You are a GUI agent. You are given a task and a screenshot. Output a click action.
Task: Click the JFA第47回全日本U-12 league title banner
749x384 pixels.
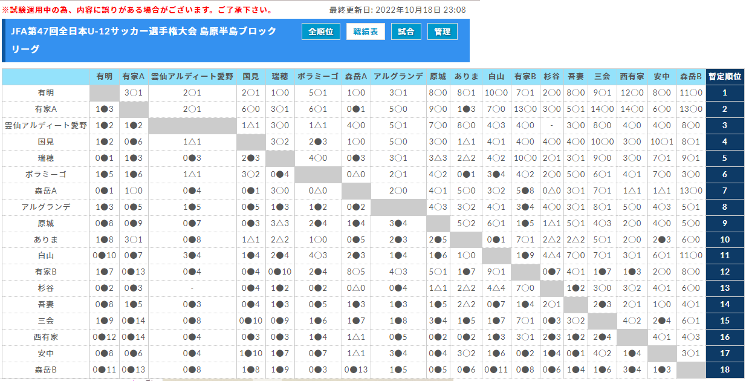pos(145,40)
